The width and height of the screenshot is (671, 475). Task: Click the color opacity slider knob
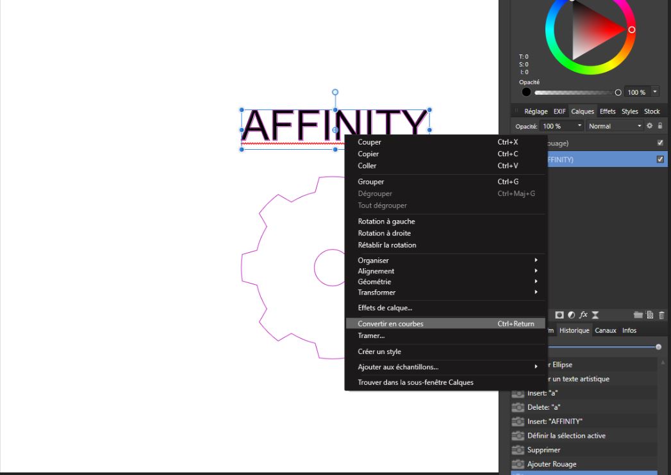coord(618,92)
